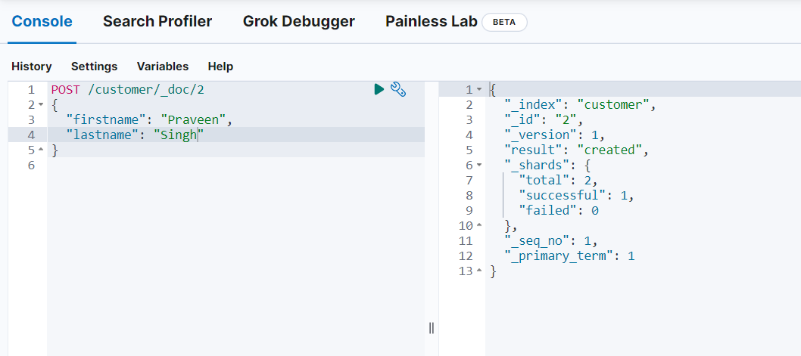Open the Painless Lab tab
This screenshot has width=801, height=356.
pos(431,21)
